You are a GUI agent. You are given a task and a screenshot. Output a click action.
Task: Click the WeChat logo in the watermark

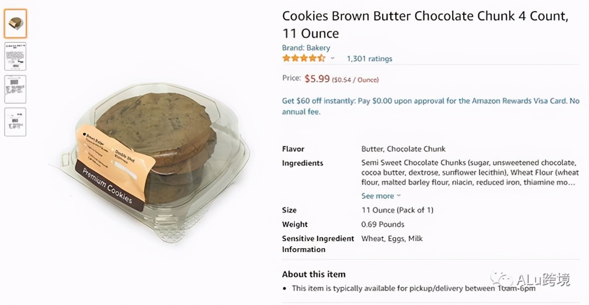pos(501,279)
